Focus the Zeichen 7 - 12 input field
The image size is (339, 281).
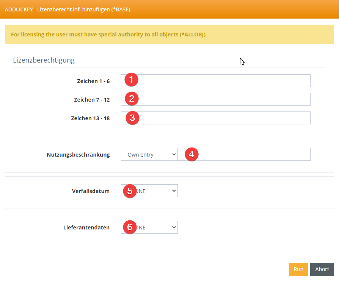point(224,99)
